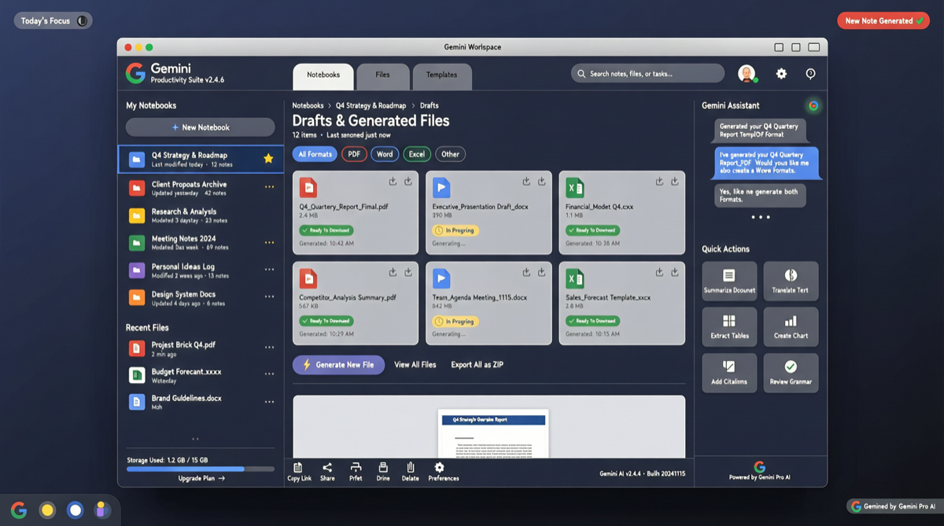
Task: Click the Prfet printer icon in bottom toolbar
Action: click(x=356, y=467)
